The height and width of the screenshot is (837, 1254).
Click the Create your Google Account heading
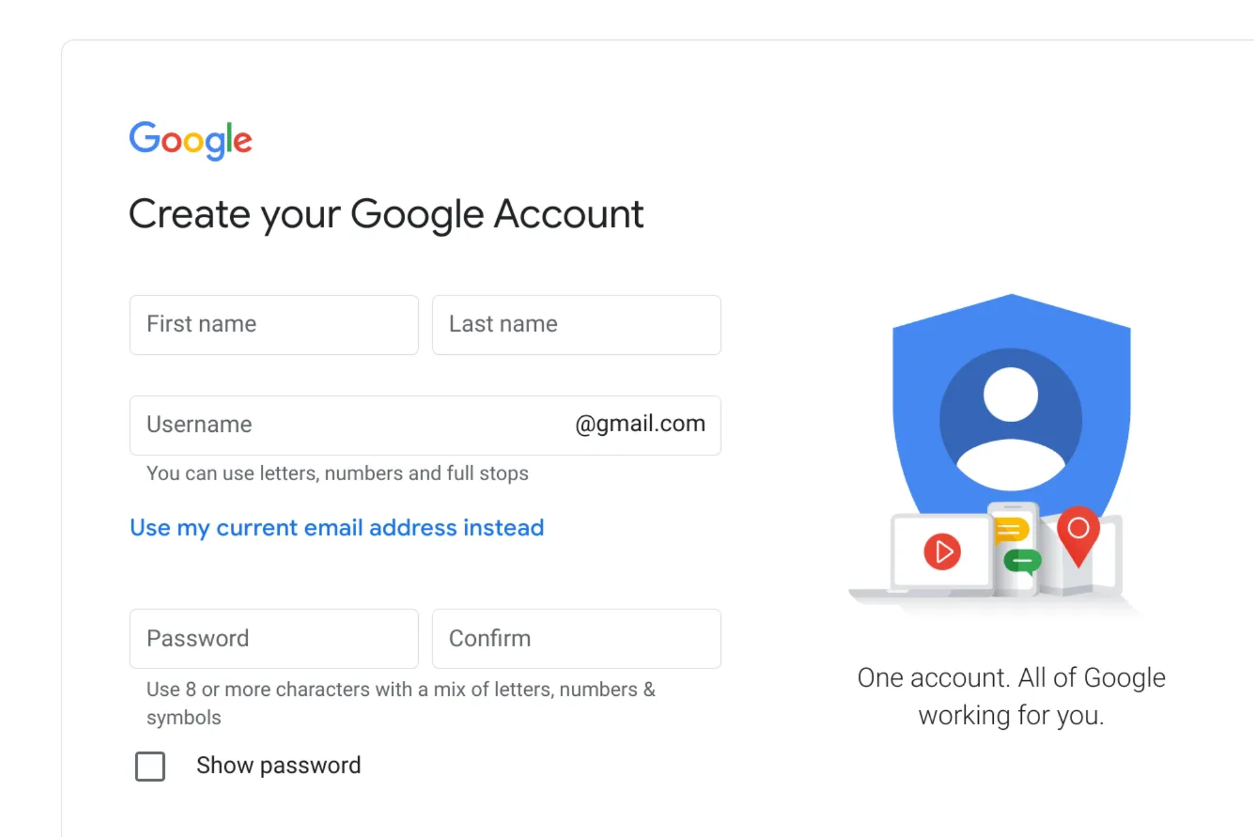click(x=386, y=214)
